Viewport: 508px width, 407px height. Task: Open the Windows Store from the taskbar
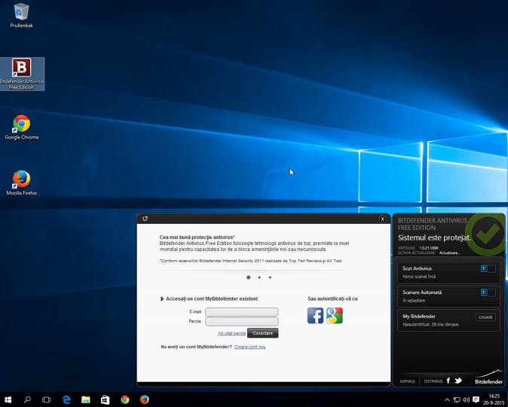point(106,399)
